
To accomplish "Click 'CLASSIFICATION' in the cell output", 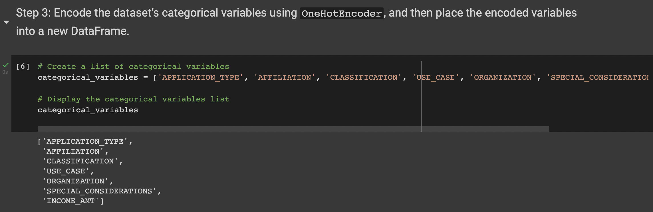I will click(x=80, y=161).
